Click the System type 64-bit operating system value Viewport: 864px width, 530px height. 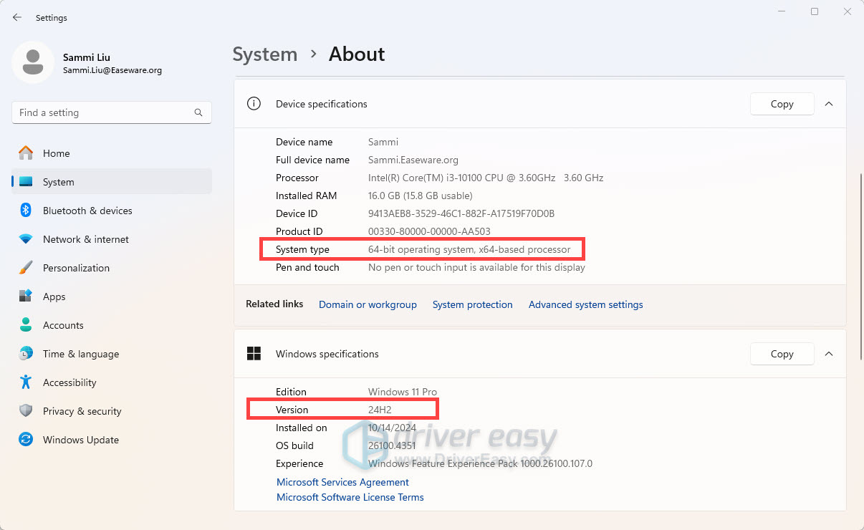pyautogui.click(x=469, y=249)
